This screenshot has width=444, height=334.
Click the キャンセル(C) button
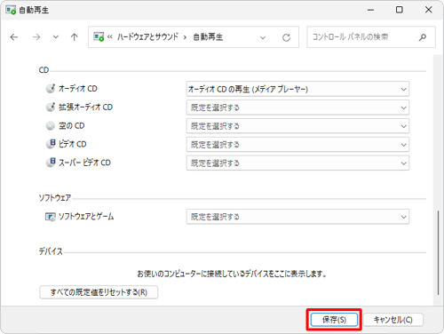393,320
